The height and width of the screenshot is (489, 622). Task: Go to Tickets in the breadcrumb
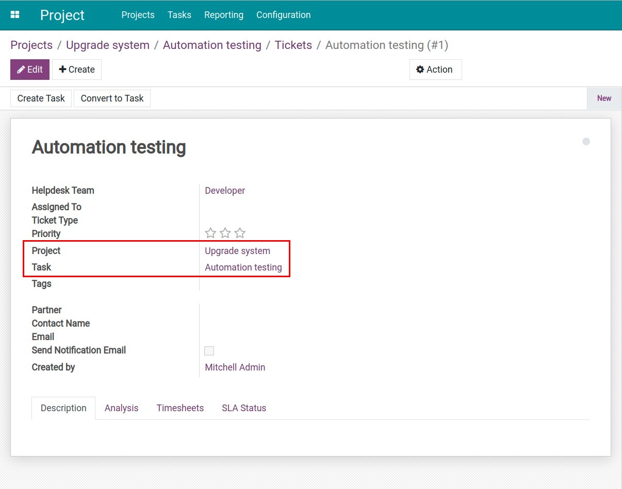(293, 45)
